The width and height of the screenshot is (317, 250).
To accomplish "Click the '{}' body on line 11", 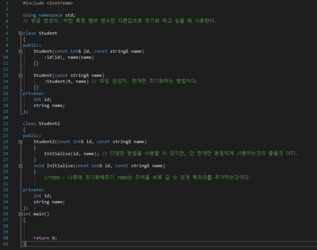I will tap(36, 64).
